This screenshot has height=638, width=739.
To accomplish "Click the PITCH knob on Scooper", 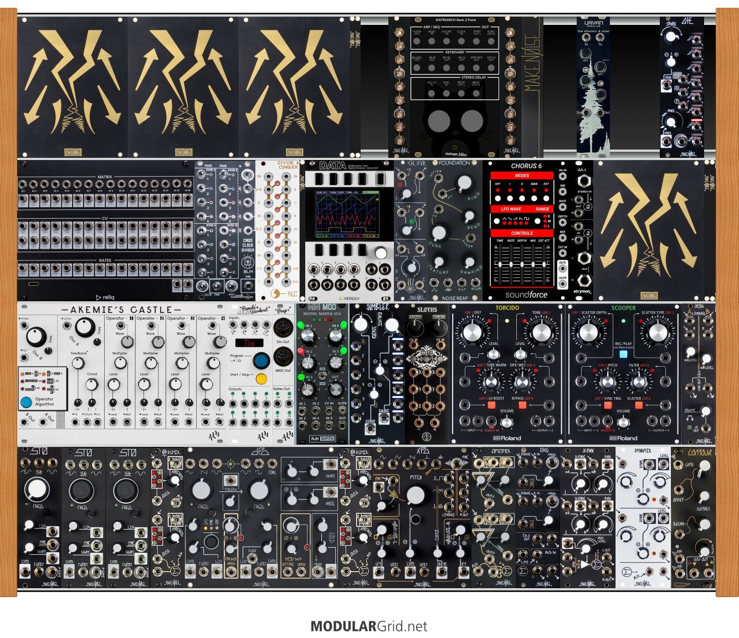I will click(608, 382).
